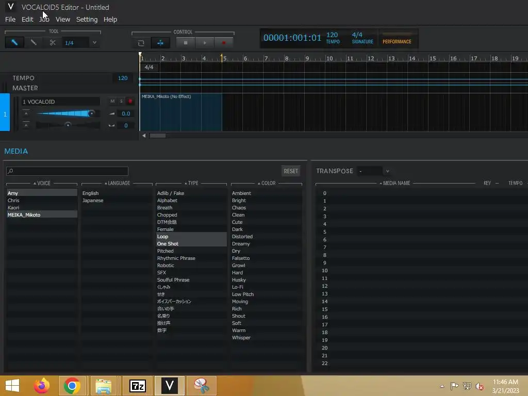Toggle the auto-scroll control button
Screen dimensions: 528x396
tap(160, 43)
